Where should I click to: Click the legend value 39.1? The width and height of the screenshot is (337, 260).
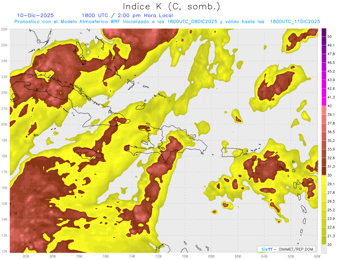point(331,115)
